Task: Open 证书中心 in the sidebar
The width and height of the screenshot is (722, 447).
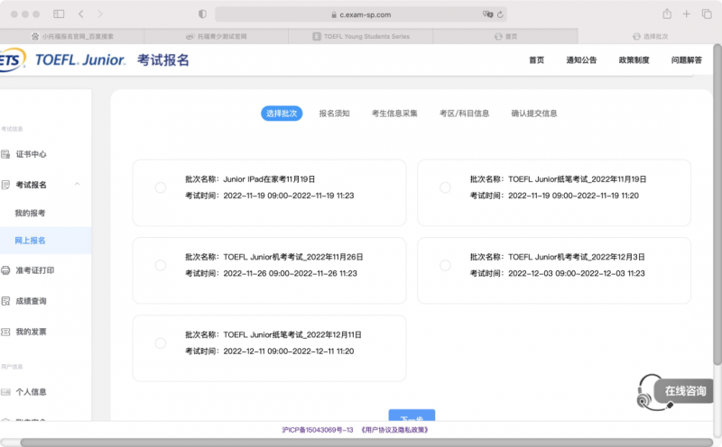Action: (32, 154)
